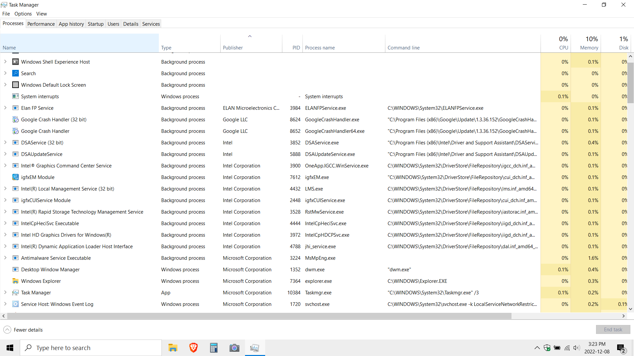
Task: Click the vertical scrollbar down arrow
Action: (x=631, y=309)
